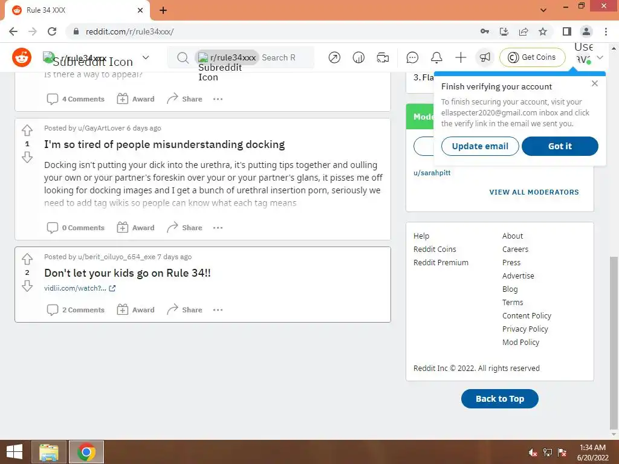
Task: Expand the r/rule34xxx community dropdown
Action: coord(146,57)
